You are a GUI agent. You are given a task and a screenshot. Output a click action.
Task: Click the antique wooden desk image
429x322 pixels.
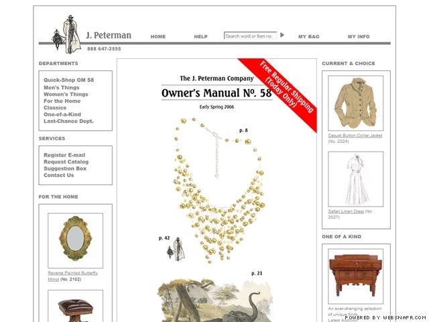click(356, 276)
